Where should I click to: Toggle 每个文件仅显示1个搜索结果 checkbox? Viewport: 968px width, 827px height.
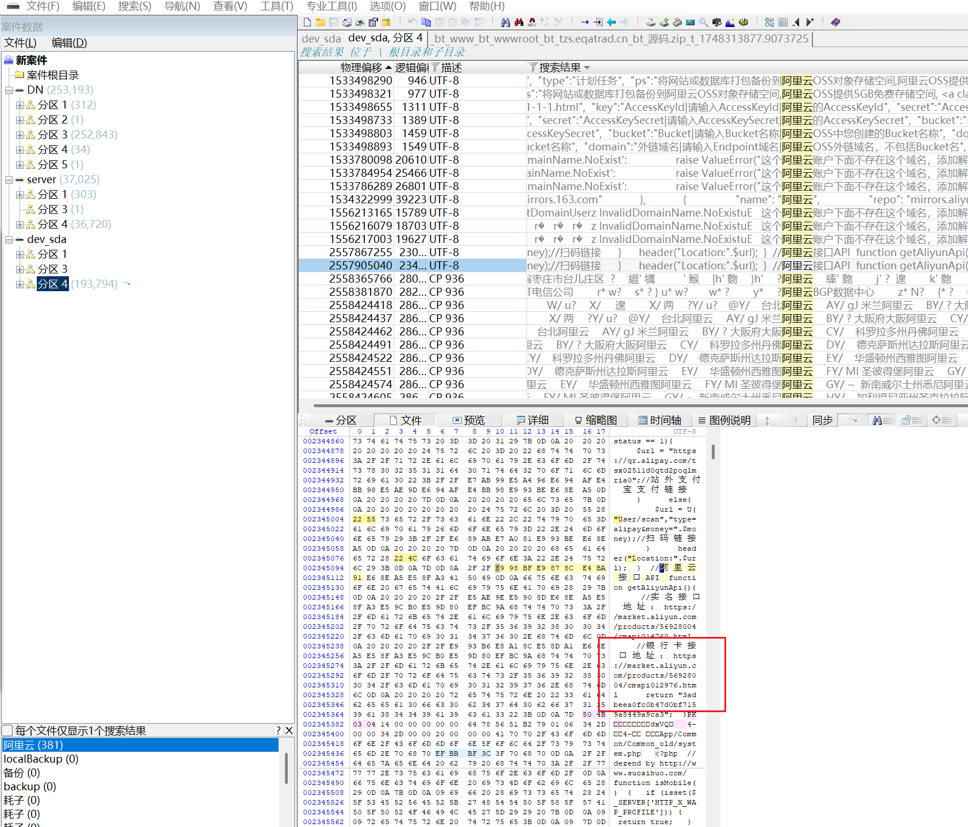[7, 731]
